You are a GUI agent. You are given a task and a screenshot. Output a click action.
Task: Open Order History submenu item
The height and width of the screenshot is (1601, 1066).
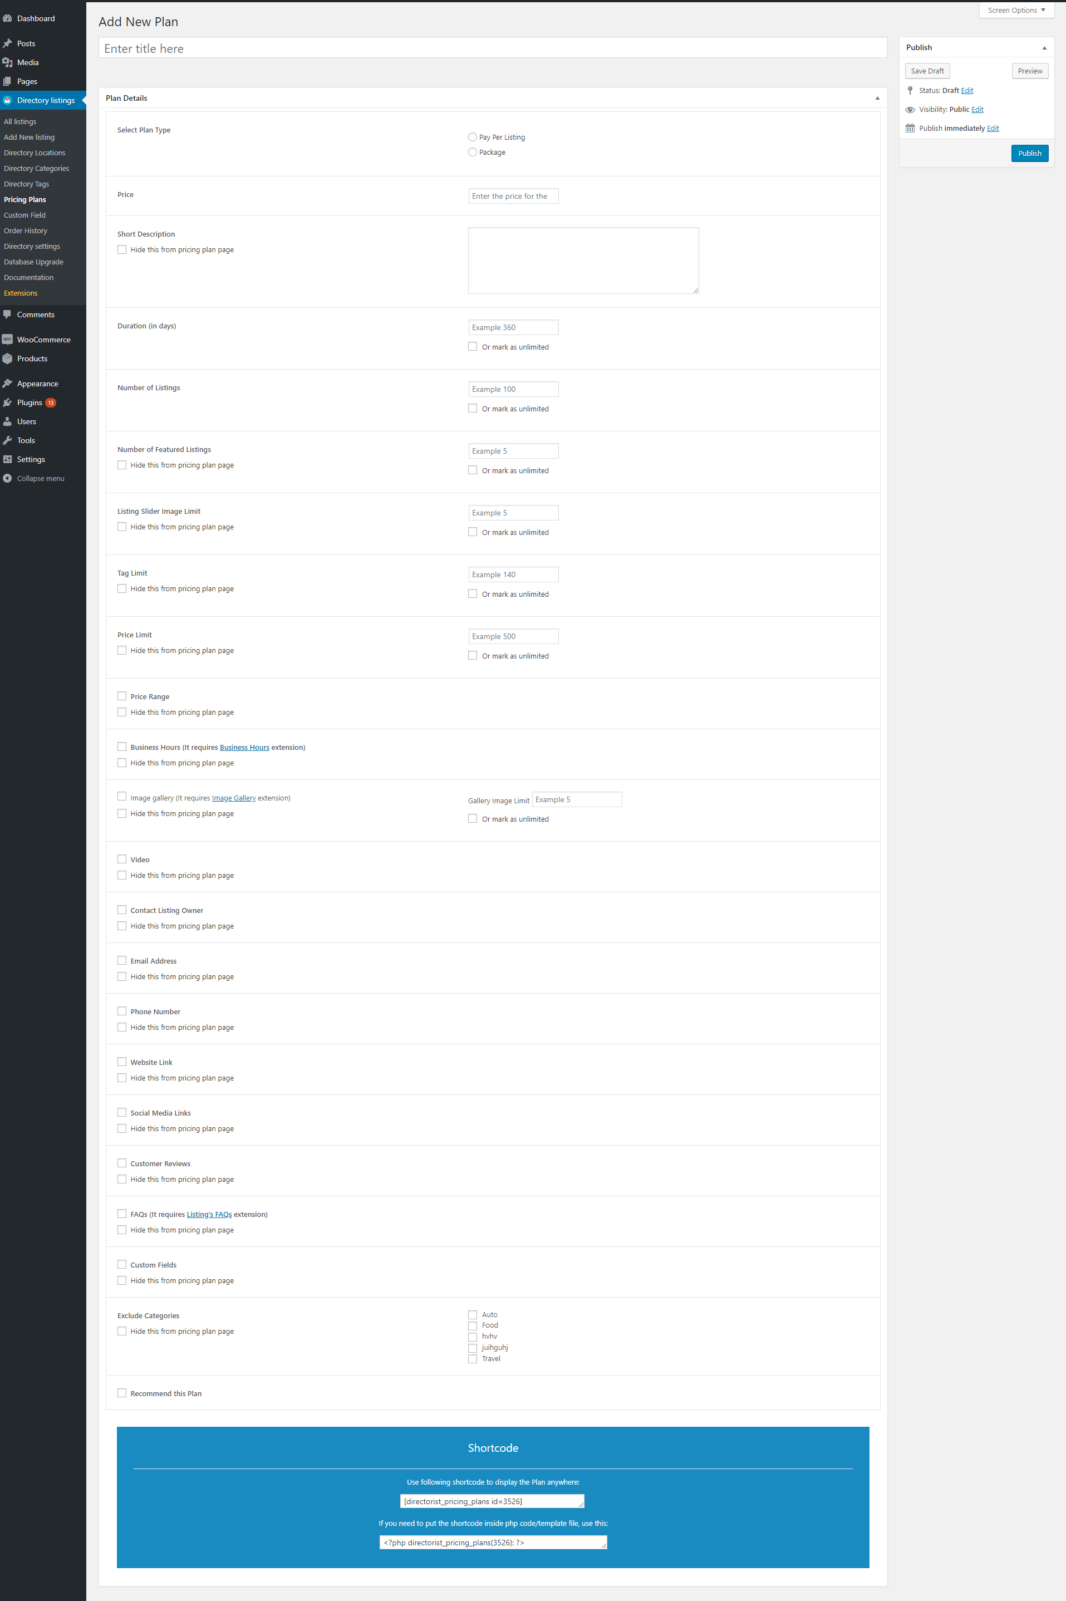click(x=26, y=231)
